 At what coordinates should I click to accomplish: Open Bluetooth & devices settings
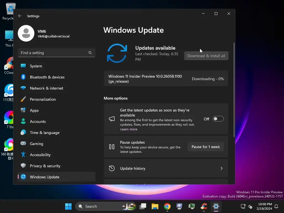(x=57, y=77)
